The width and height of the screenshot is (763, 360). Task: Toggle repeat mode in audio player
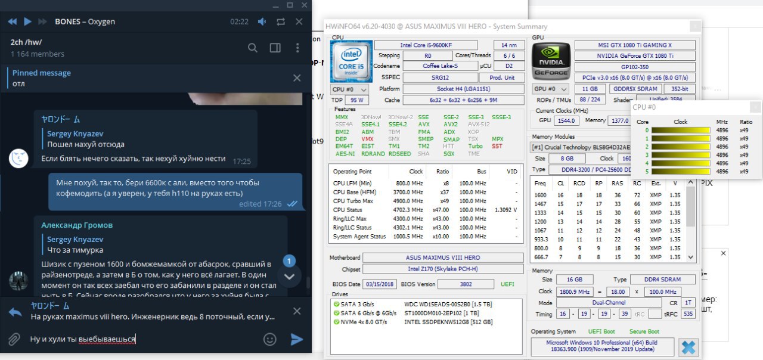click(281, 22)
